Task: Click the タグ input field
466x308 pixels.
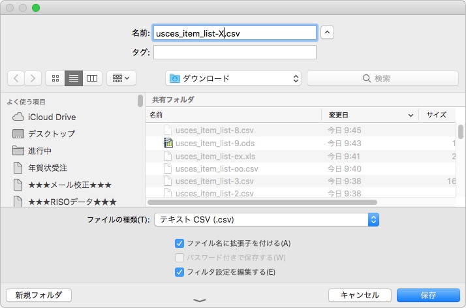Action: [235, 52]
